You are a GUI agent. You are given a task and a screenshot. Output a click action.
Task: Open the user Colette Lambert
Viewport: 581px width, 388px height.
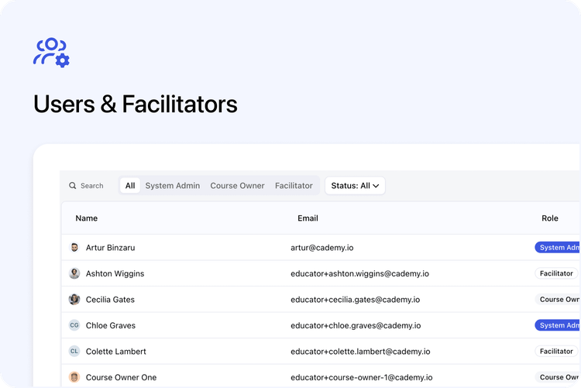pyautogui.click(x=116, y=352)
